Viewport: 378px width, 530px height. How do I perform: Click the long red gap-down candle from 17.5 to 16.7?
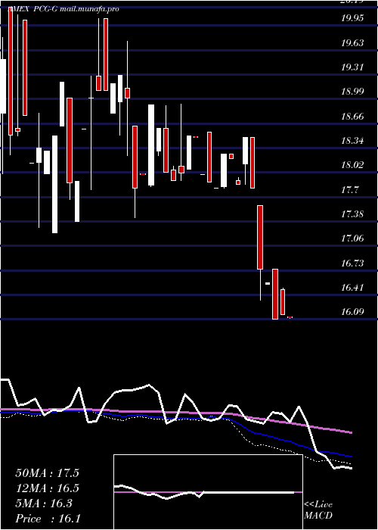260,237
